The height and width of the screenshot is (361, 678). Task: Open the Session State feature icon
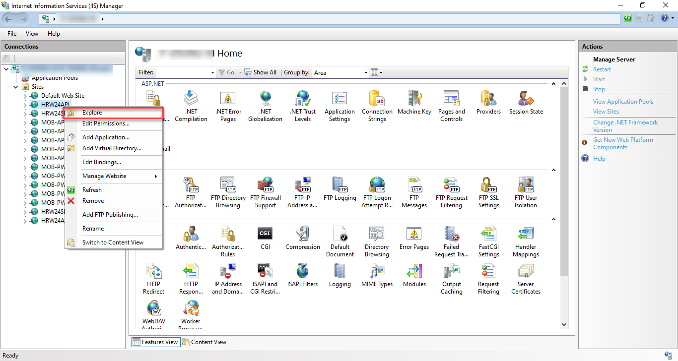click(526, 102)
